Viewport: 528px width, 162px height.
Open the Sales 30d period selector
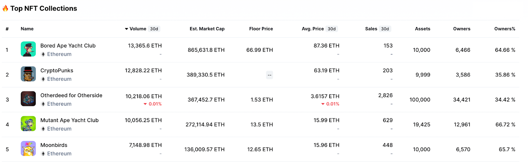tap(385, 29)
